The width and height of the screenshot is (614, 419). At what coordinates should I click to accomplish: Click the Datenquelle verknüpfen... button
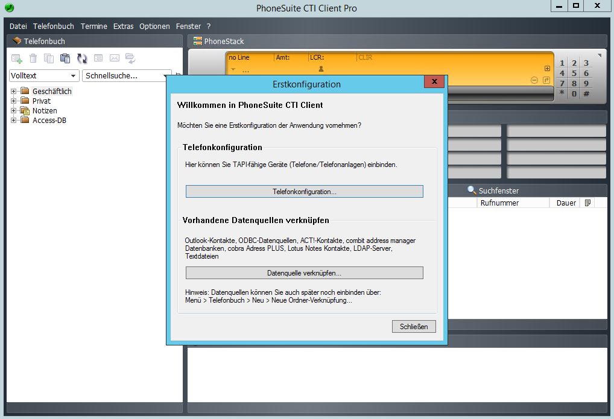pyautogui.click(x=304, y=273)
